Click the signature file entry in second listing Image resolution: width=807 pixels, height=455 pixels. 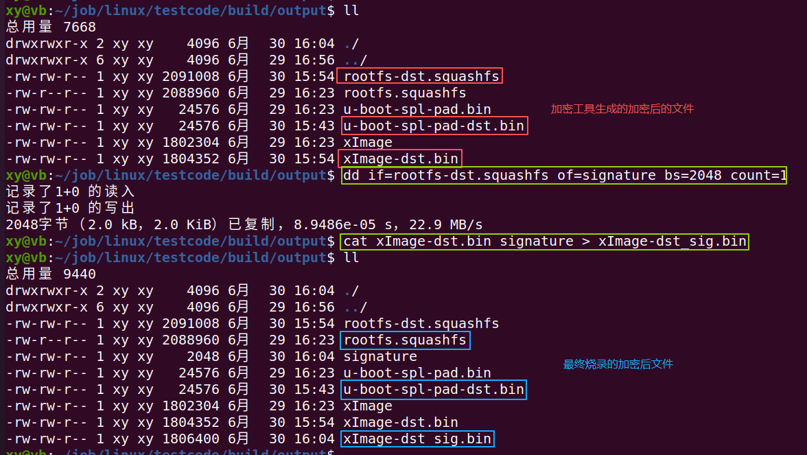[x=380, y=356]
